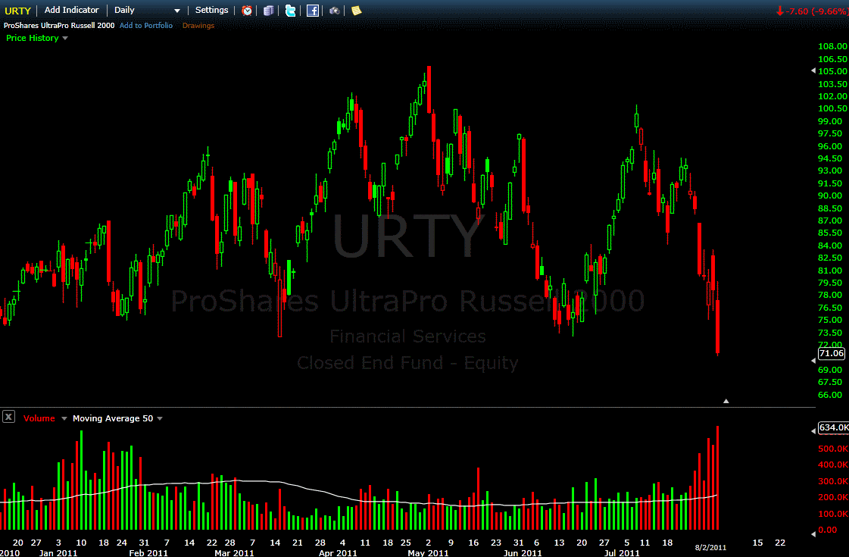Viewport: 849px width, 557px height.
Task: Click the white triangle date marker
Action: pos(726,401)
